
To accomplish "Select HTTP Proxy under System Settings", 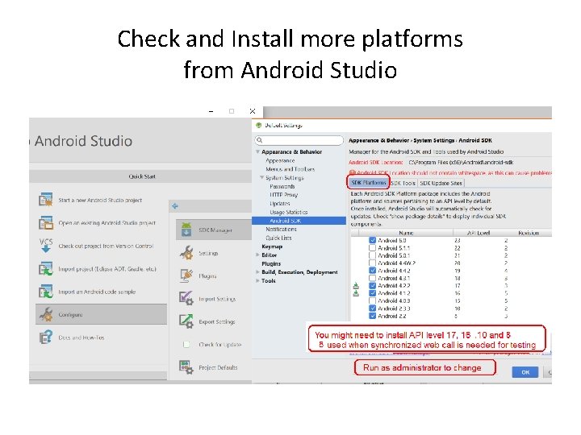I will point(284,195).
